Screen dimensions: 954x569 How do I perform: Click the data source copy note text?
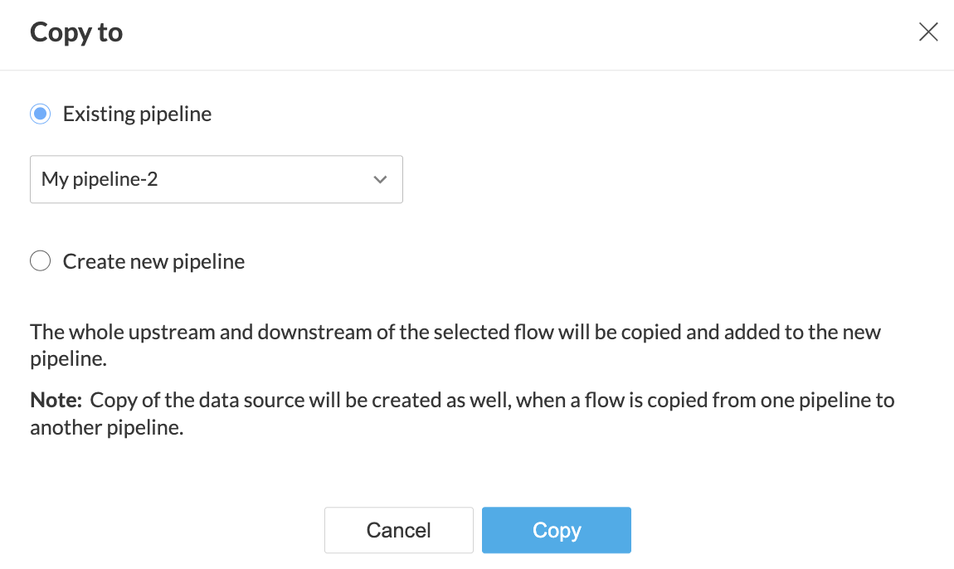coord(489,401)
